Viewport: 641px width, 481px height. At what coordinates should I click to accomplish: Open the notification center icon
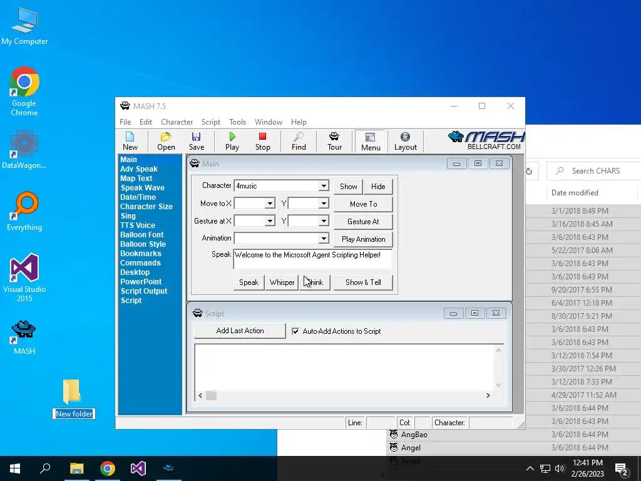[x=622, y=469]
